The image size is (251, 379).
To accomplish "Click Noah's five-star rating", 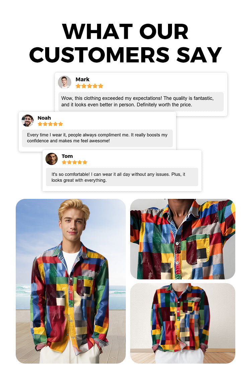I will tap(50, 124).
